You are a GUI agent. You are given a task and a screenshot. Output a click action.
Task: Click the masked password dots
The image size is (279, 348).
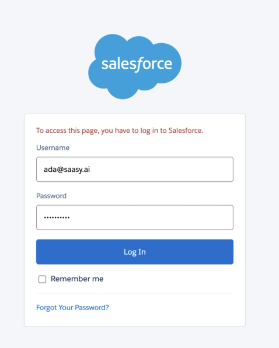click(57, 217)
